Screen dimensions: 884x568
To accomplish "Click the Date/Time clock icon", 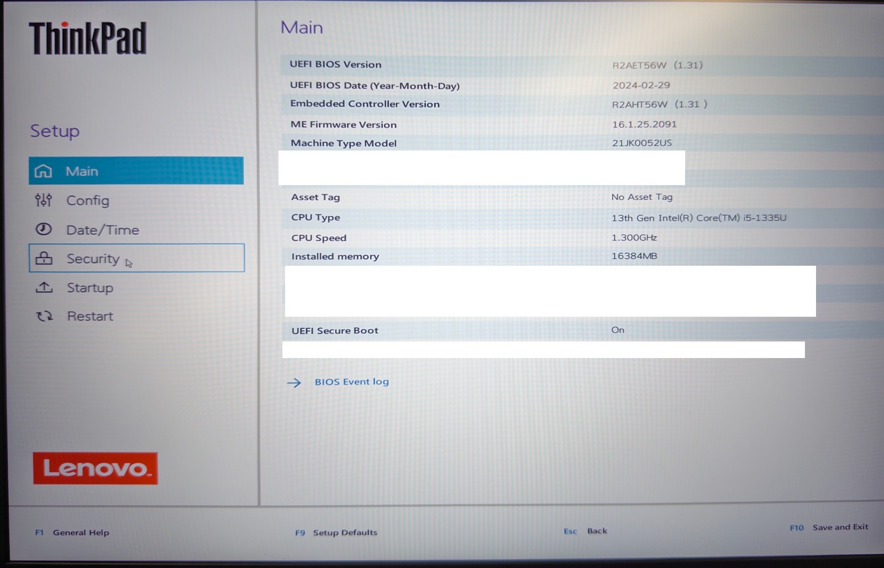I will pos(44,229).
